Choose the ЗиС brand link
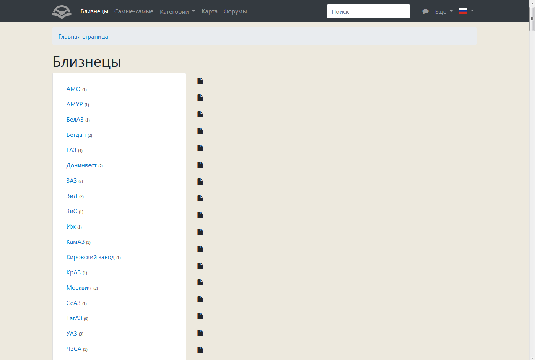535x360 pixels. pyautogui.click(x=72, y=211)
